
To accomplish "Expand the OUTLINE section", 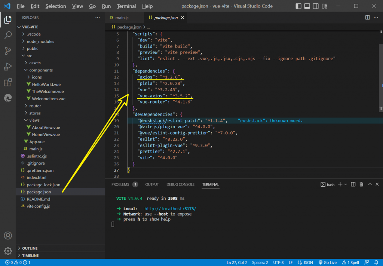I will [30, 248].
